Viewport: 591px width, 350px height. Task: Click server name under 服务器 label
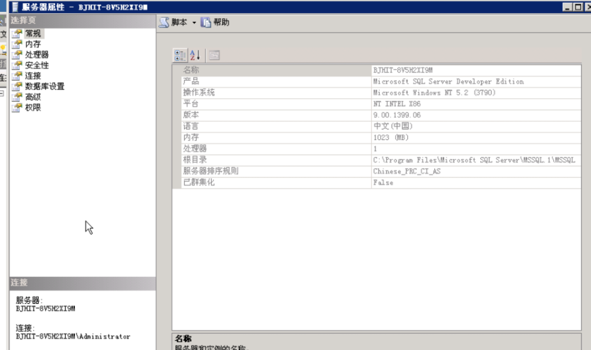point(46,309)
